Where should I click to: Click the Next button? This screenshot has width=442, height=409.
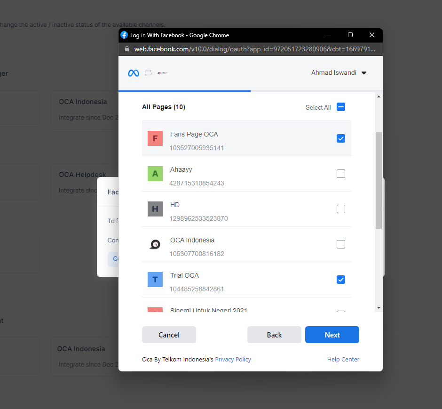[x=332, y=335]
